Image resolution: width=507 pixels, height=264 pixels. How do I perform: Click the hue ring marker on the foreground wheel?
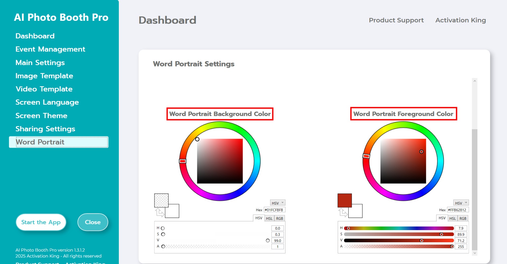[x=366, y=156]
